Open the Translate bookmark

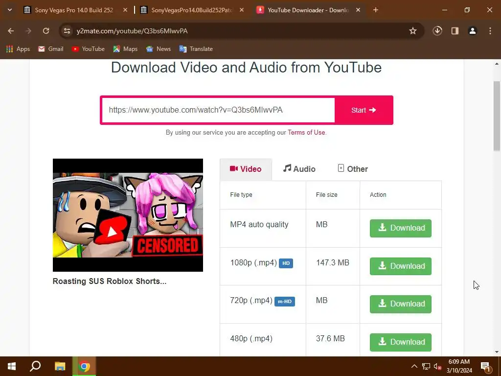196,49
